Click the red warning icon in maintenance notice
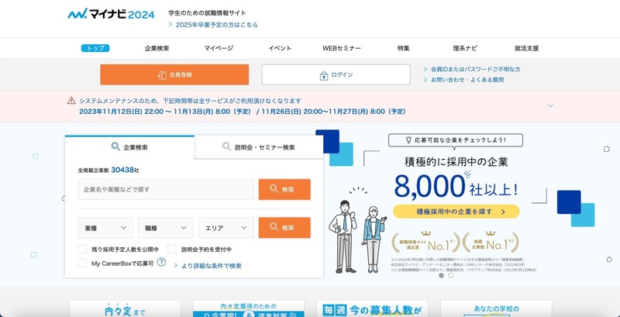Screen dimensions: 620x317 [71, 101]
